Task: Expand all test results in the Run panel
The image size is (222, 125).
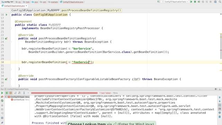Action: [x=24, y=93]
